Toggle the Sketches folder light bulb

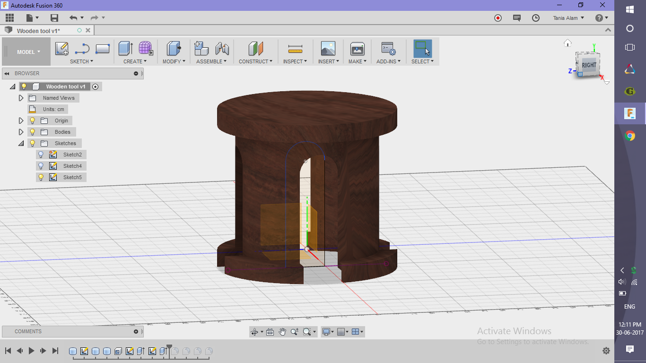[33, 143]
